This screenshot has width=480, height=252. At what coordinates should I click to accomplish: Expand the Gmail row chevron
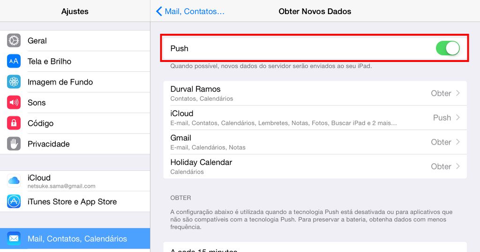click(x=457, y=142)
